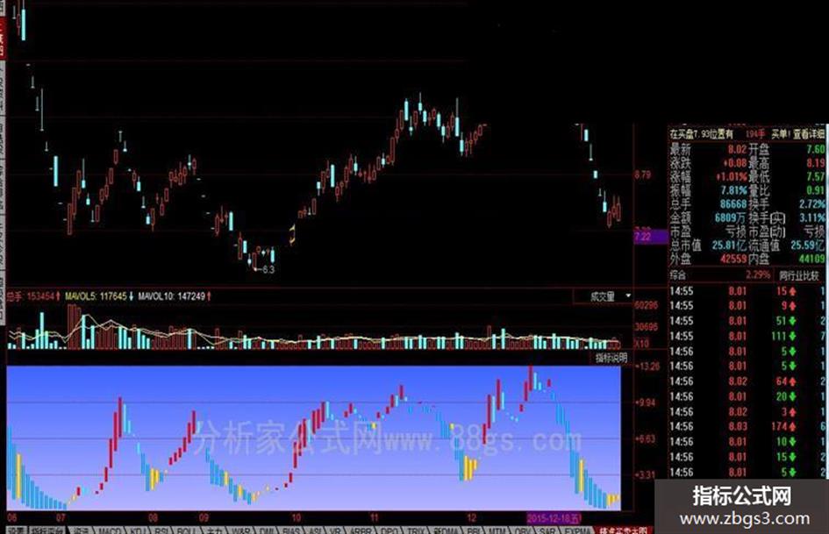Switch to the BBI indicator tab

(x=475, y=530)
